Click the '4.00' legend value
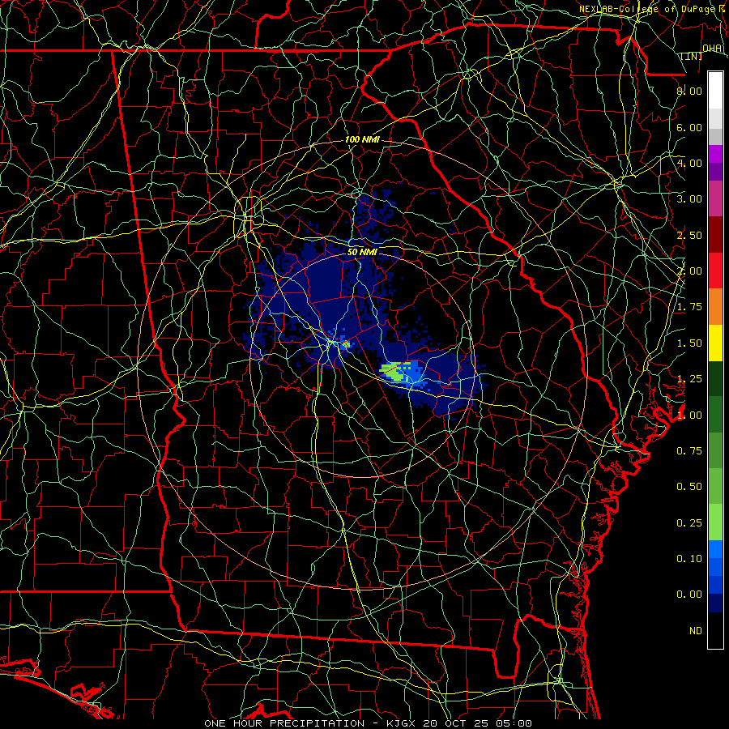The height and width of the screenshot is (729, 729). click(689, 163)
